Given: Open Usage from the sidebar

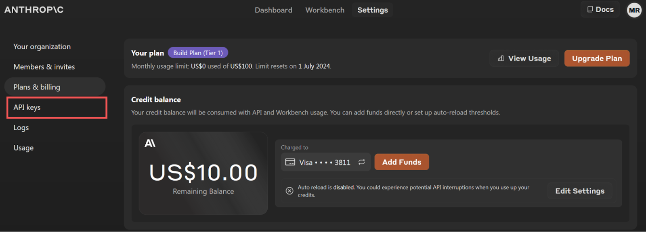Looking at the screenshot, I should point(23,148).
